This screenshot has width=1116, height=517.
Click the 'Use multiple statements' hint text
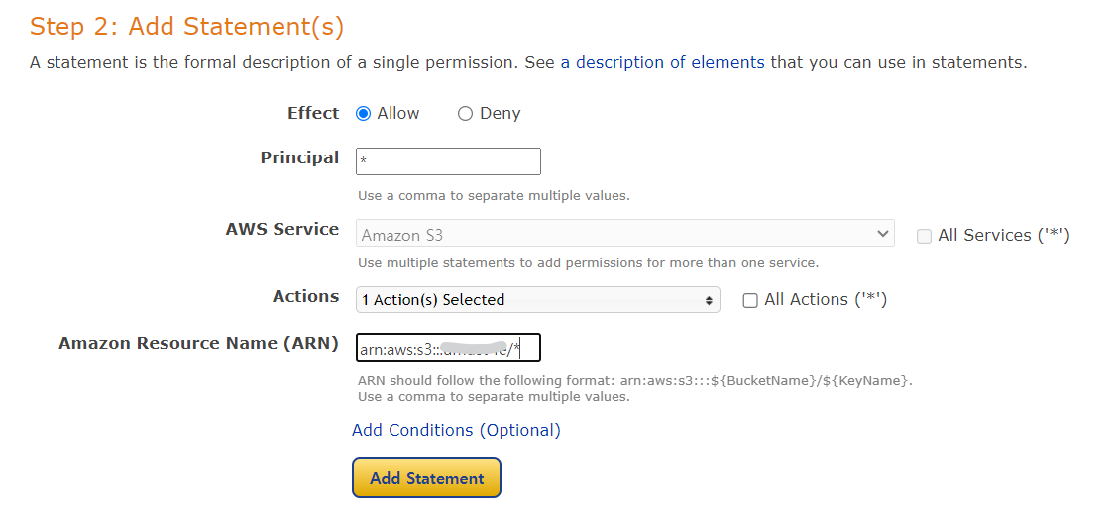tap(588, 263)
